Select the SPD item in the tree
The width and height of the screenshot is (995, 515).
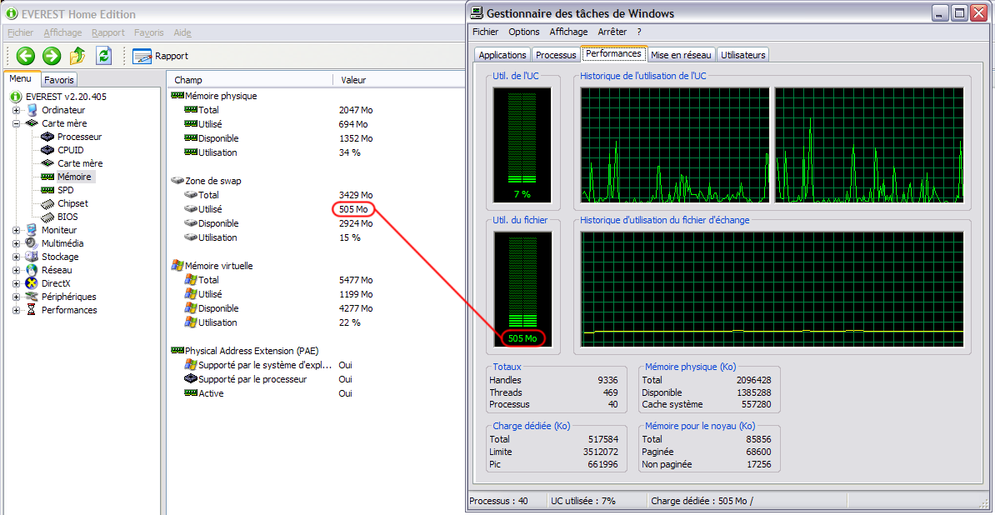pyautogui.click(x=65, y=190)
